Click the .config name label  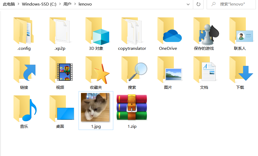pyautogui.click(x=24, y=48)
